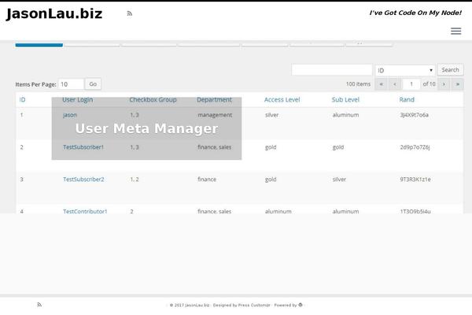Sort by the Rand column
472x315 pixels.
tap(407, 100)
